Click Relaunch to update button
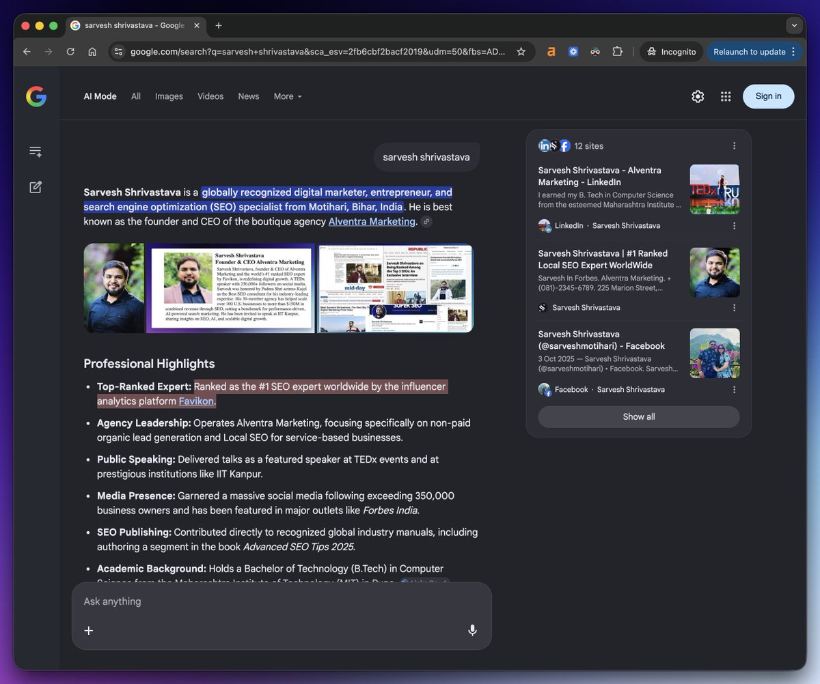 tap(755, 52)
